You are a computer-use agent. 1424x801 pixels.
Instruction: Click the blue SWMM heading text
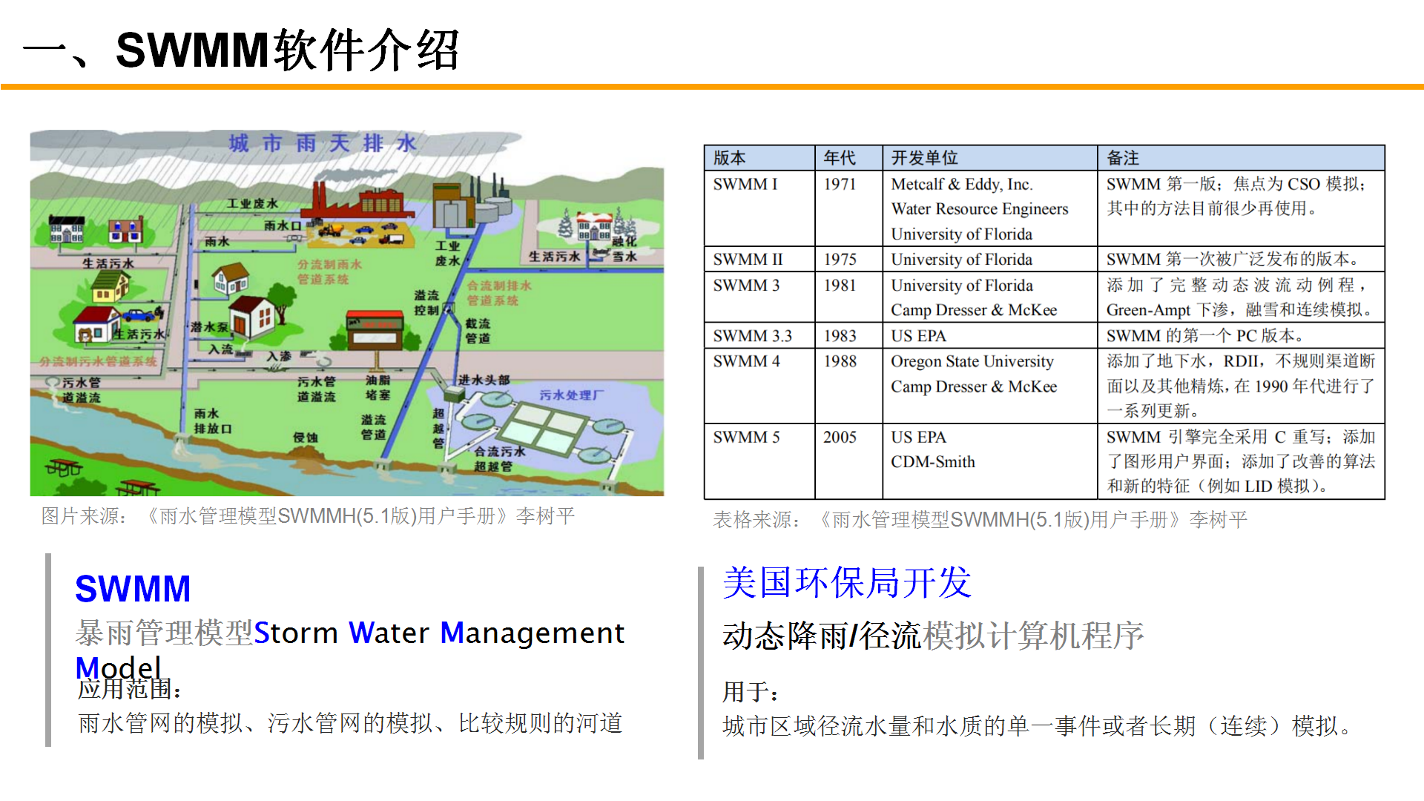[x=133, y=589]
